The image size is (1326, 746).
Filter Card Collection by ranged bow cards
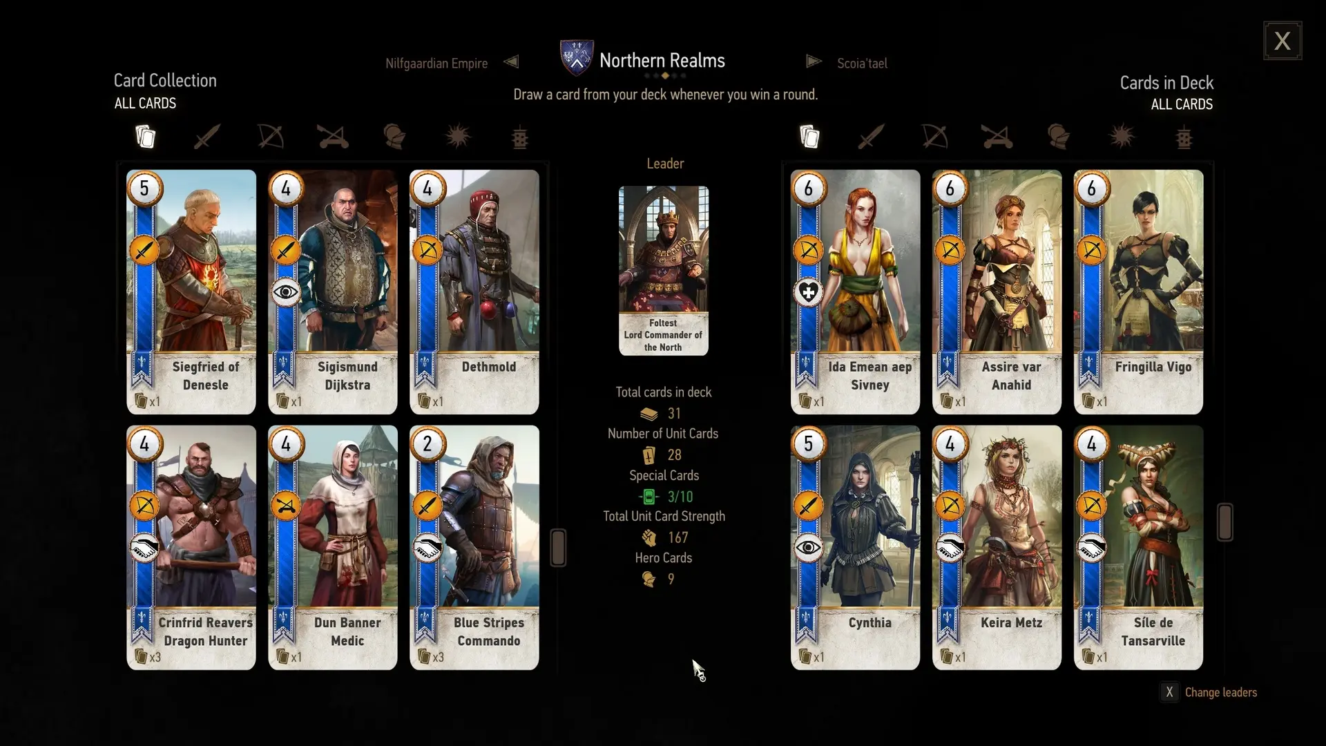point(270,137)
